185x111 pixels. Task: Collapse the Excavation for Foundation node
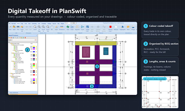click(x=11, y=45)
